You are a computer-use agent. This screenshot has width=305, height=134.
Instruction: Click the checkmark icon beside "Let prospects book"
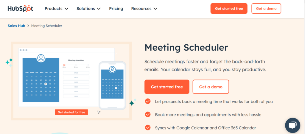148,101
